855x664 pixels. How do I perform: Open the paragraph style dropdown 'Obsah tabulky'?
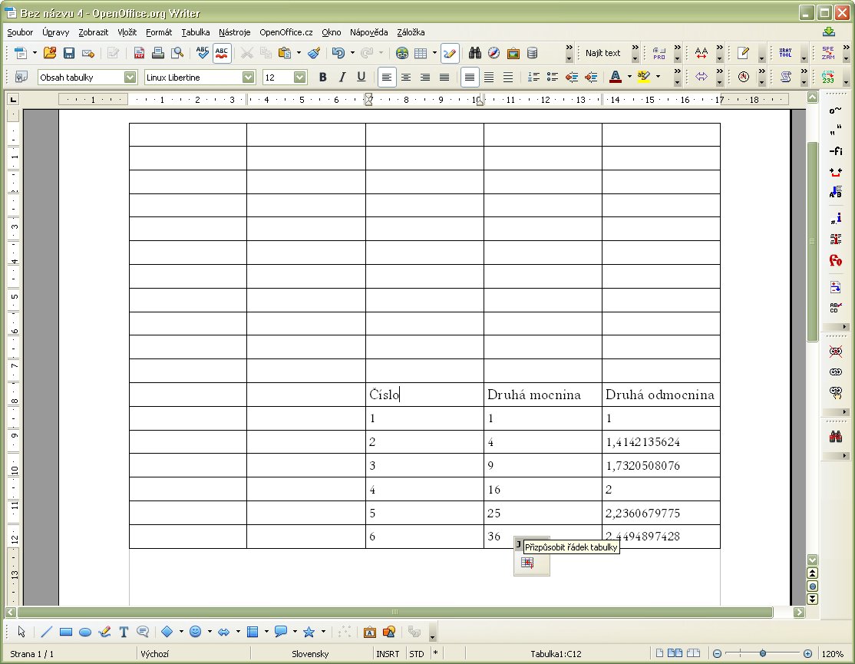(130, 77)
